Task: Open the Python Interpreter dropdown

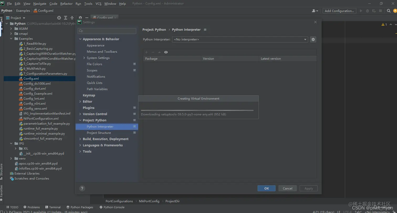Action: [x=240, y=40]
